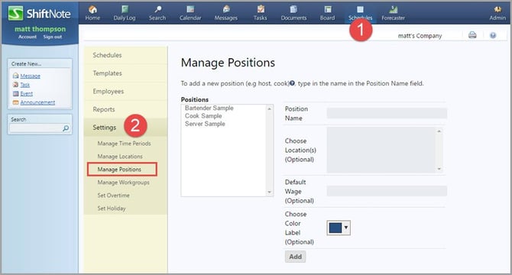Viewport: 512px width, 275px height.
Task: Click the ShiftNote logo
Action: tap(40, 14)
